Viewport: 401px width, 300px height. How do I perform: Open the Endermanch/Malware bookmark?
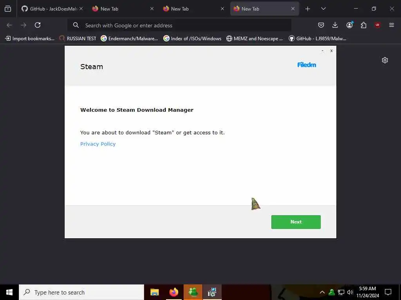coord(129,39)
